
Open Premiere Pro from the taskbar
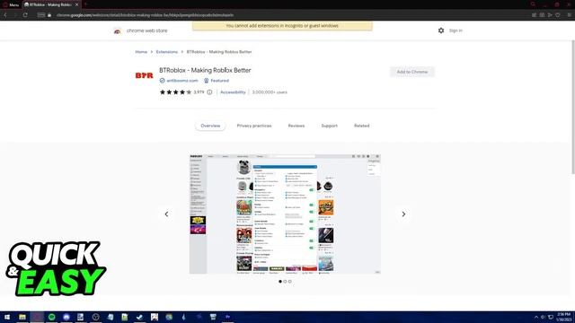coord(227,317)
